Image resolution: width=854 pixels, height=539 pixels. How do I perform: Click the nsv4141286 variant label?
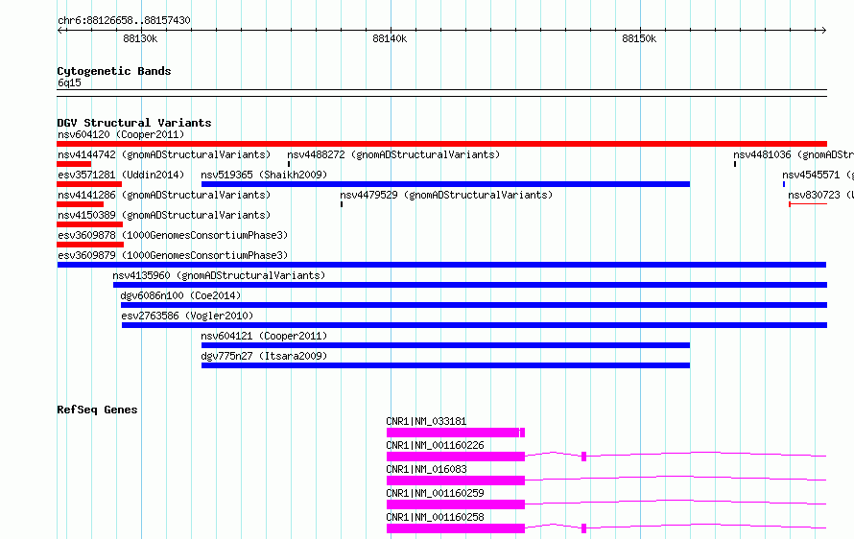click(164, 195)
